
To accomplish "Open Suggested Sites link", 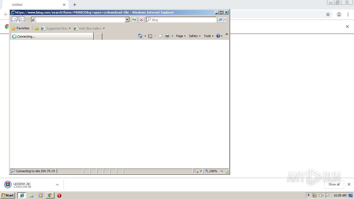I will (56, 28).
